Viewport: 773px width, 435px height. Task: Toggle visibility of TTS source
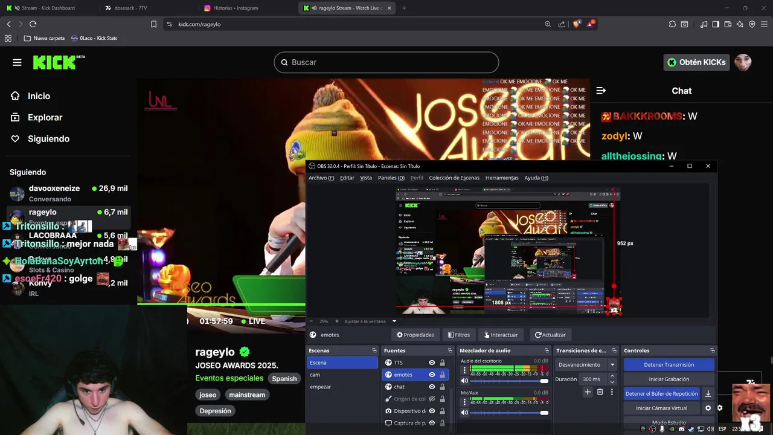click(432, 362)
